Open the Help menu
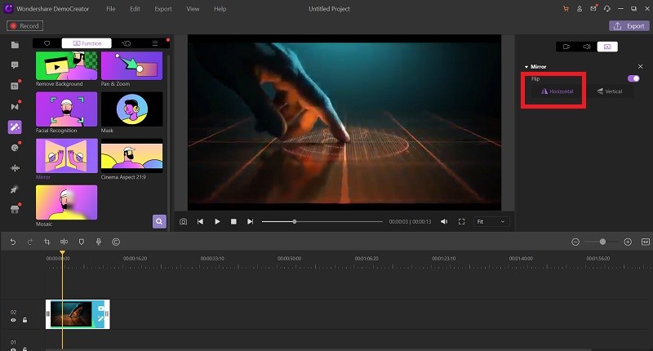 (220, 9)
